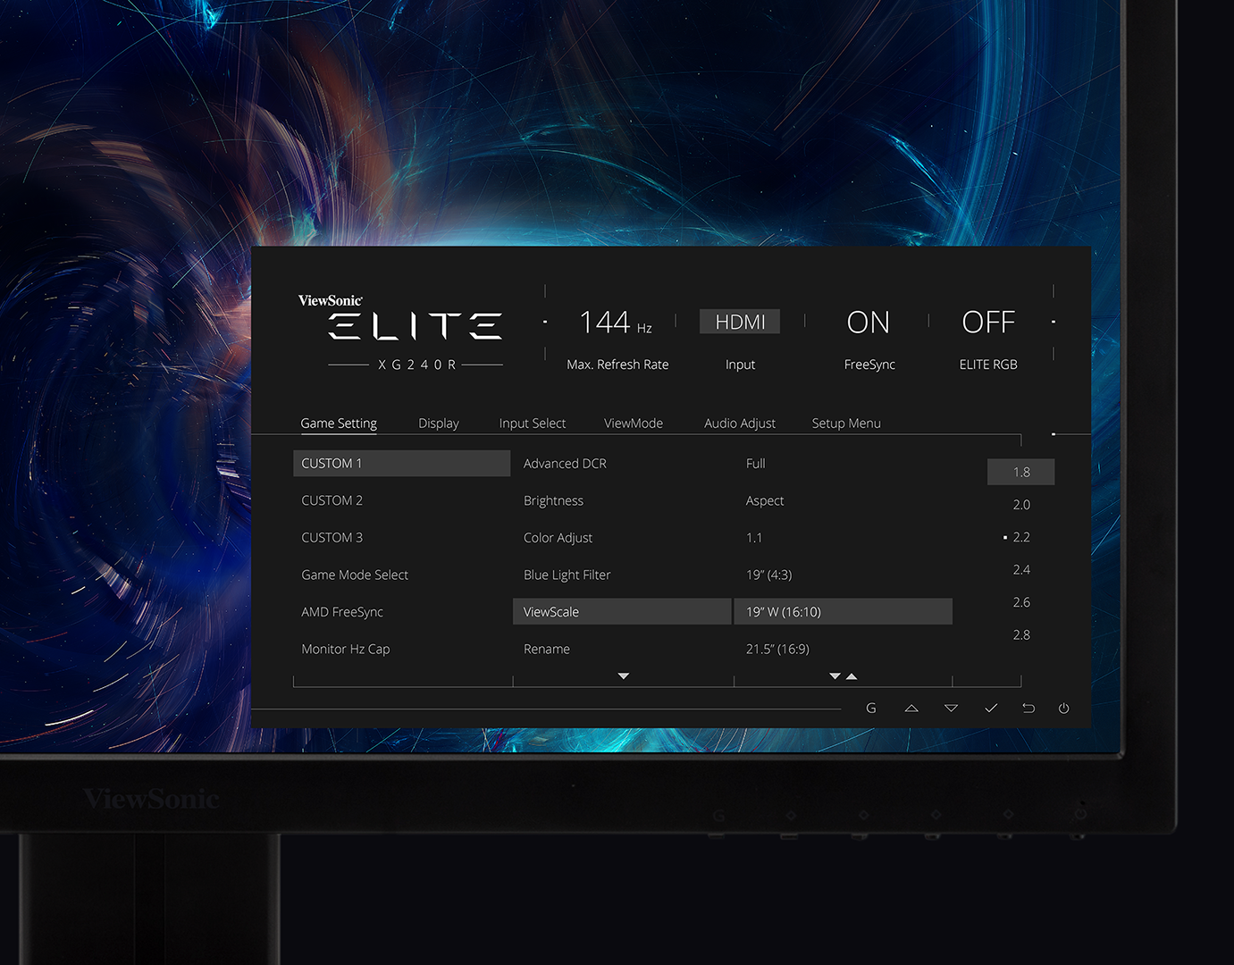
Task: Select the 2.8 gamma value
Action: tap(1021, 635)
